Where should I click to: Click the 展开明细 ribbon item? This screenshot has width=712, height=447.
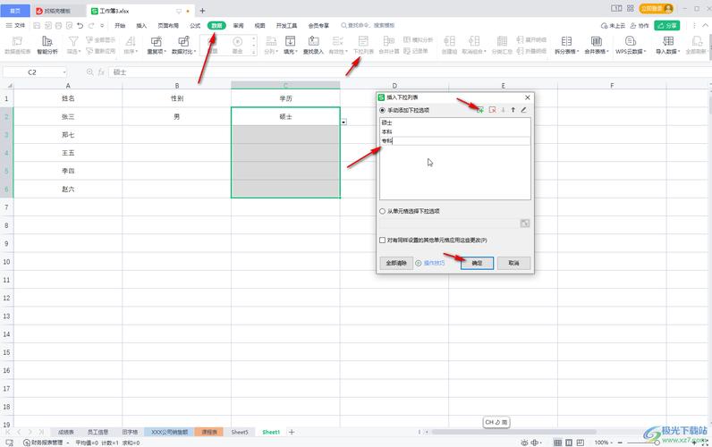coord(531,40)
